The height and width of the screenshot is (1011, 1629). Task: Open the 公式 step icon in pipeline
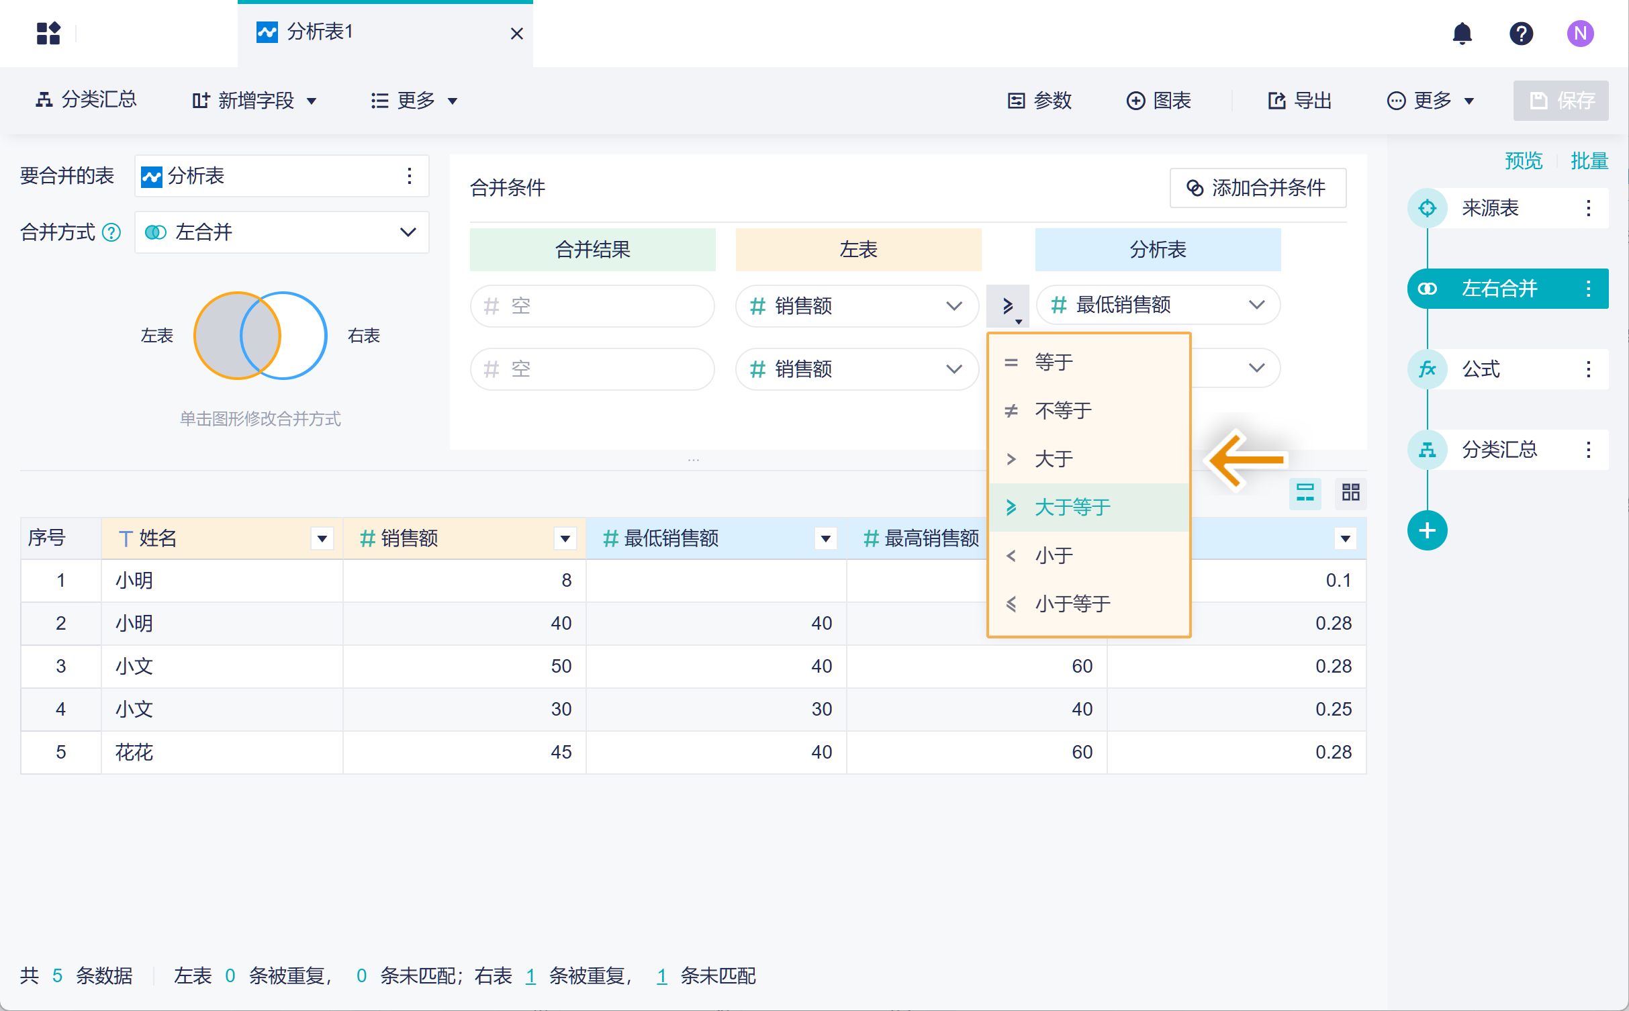(1427, 369)
